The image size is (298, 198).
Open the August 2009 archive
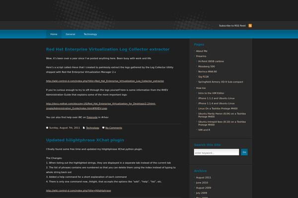(203, 188)
